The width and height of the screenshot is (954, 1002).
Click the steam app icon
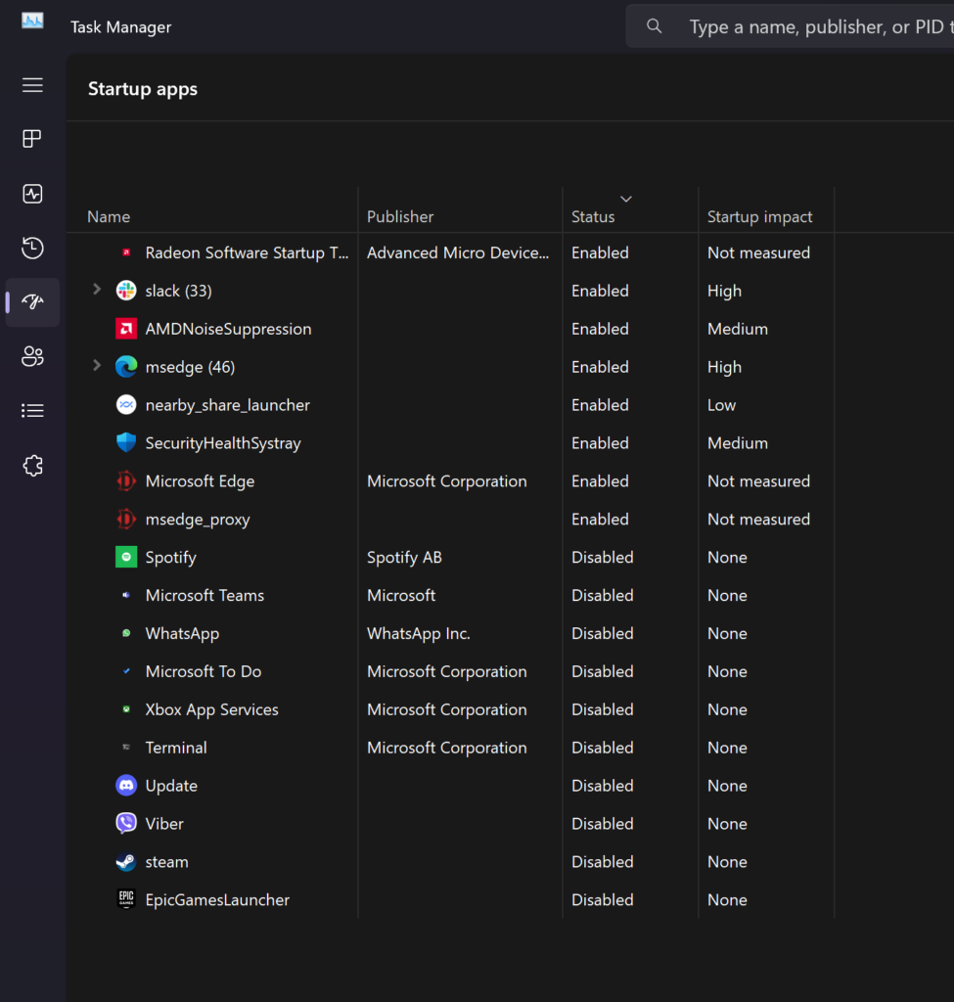point(126,862)
